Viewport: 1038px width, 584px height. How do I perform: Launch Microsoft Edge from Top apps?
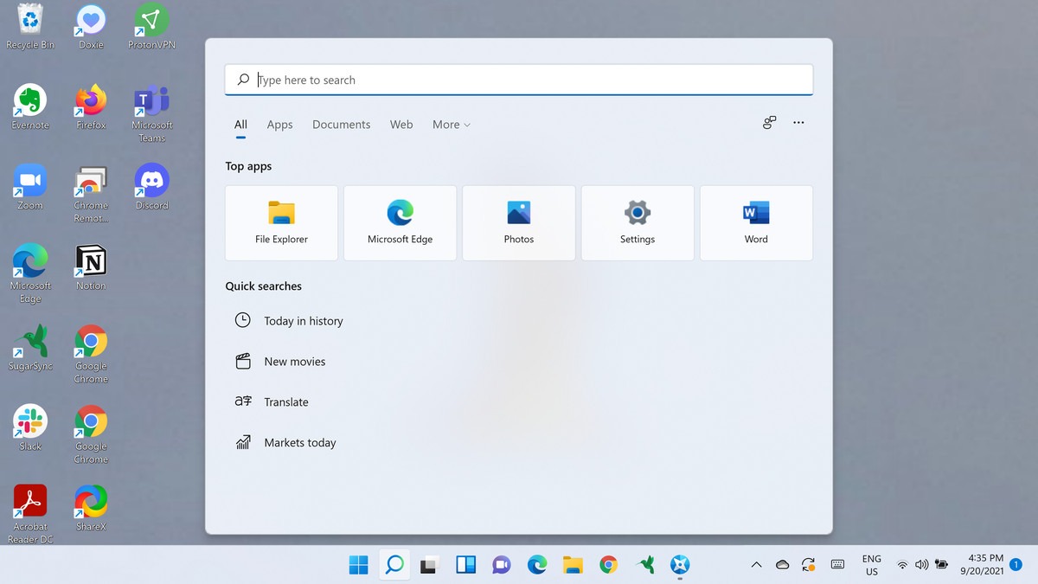(x=400, y=222)
